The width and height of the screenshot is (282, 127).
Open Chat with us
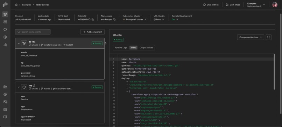point(211,5)
